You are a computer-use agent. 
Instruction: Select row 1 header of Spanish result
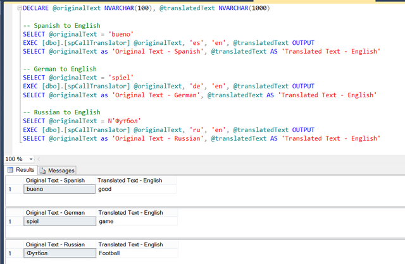coord(15,189)
